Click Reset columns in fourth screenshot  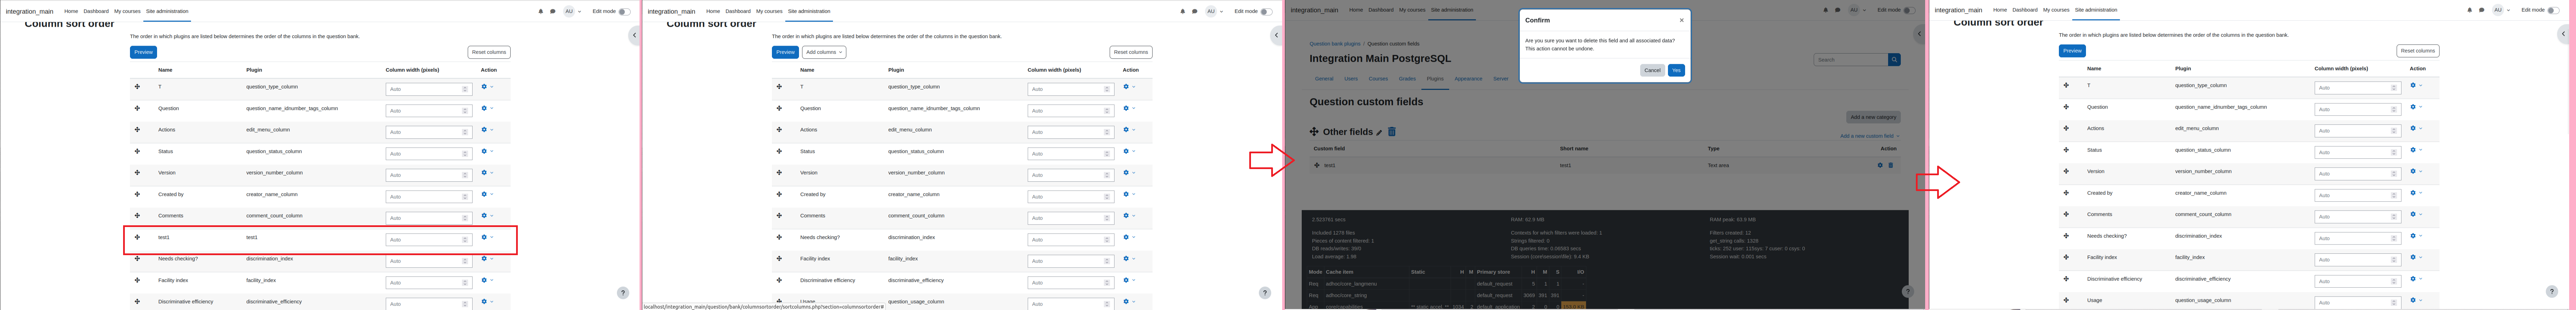(x=2418, y=51)
